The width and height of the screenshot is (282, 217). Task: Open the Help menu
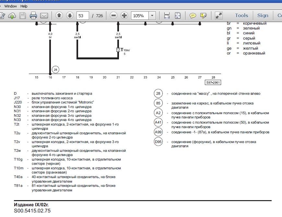(x=24, y=6)
